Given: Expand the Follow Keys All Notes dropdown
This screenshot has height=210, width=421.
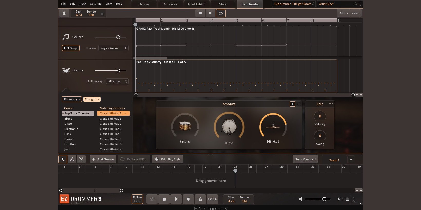Looking at the screenshot, I should 117,81.
